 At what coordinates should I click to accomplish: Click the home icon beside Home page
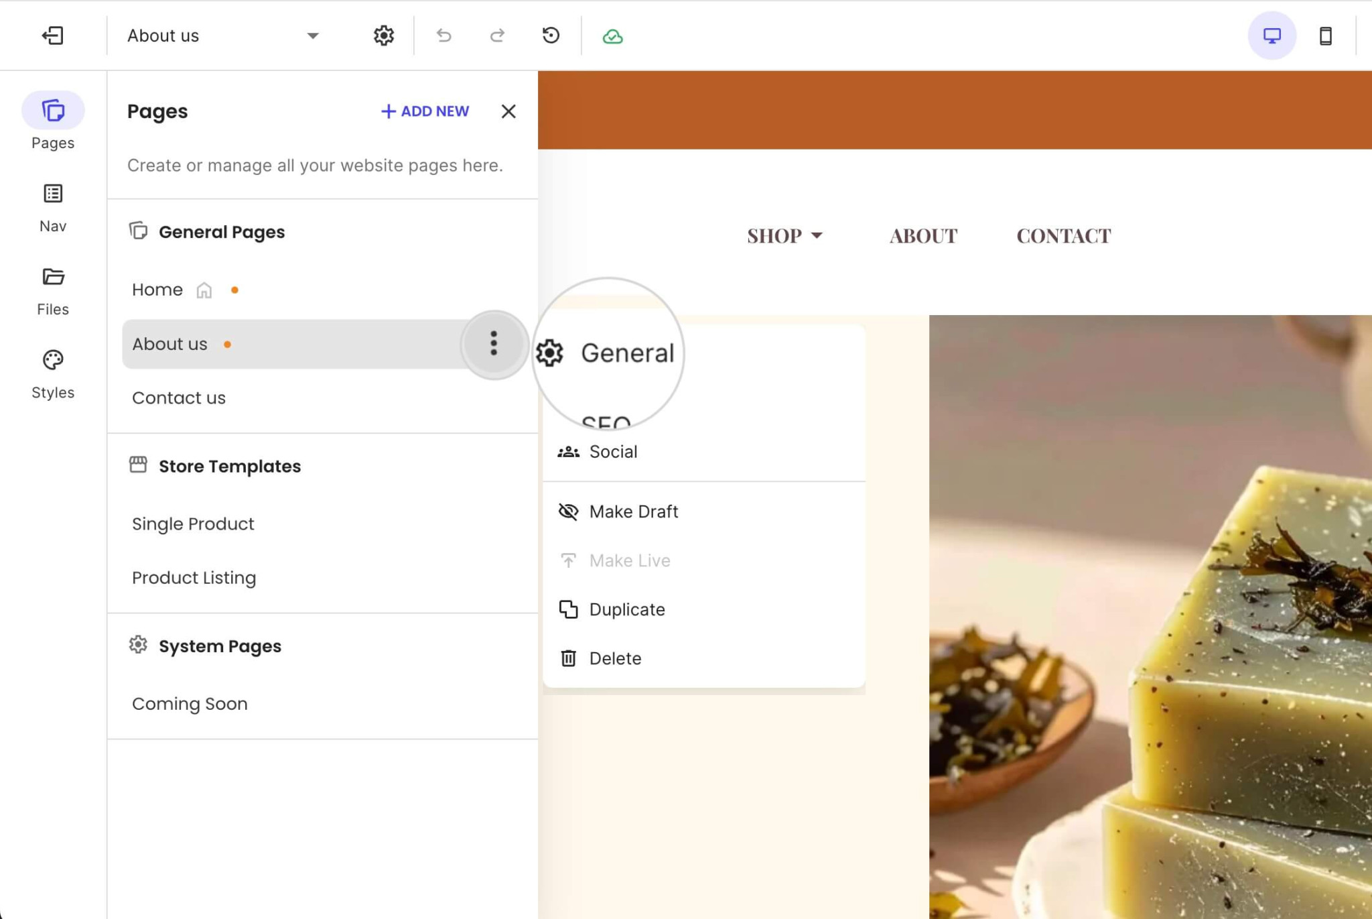click(x=204, y=290)
